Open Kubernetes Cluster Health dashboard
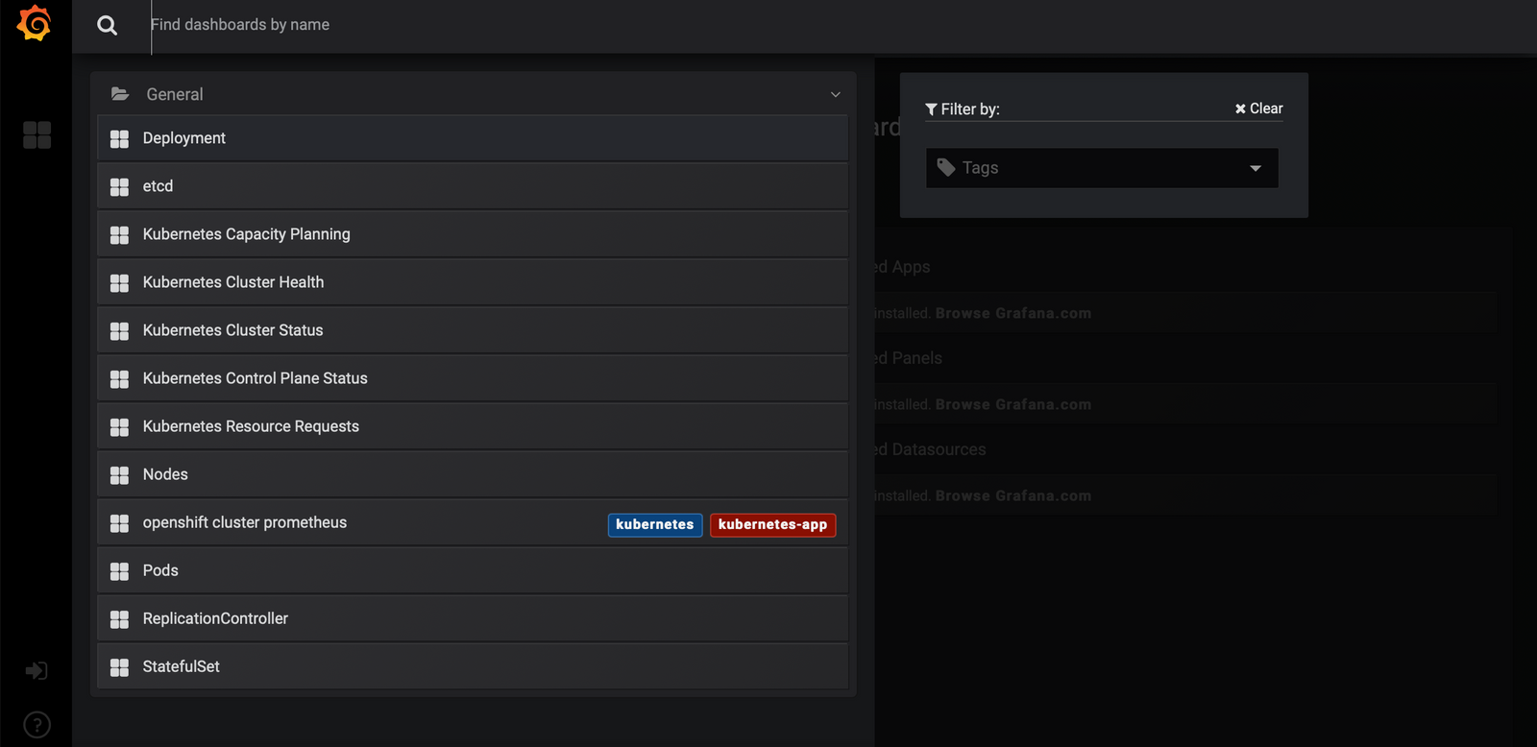 233,282
